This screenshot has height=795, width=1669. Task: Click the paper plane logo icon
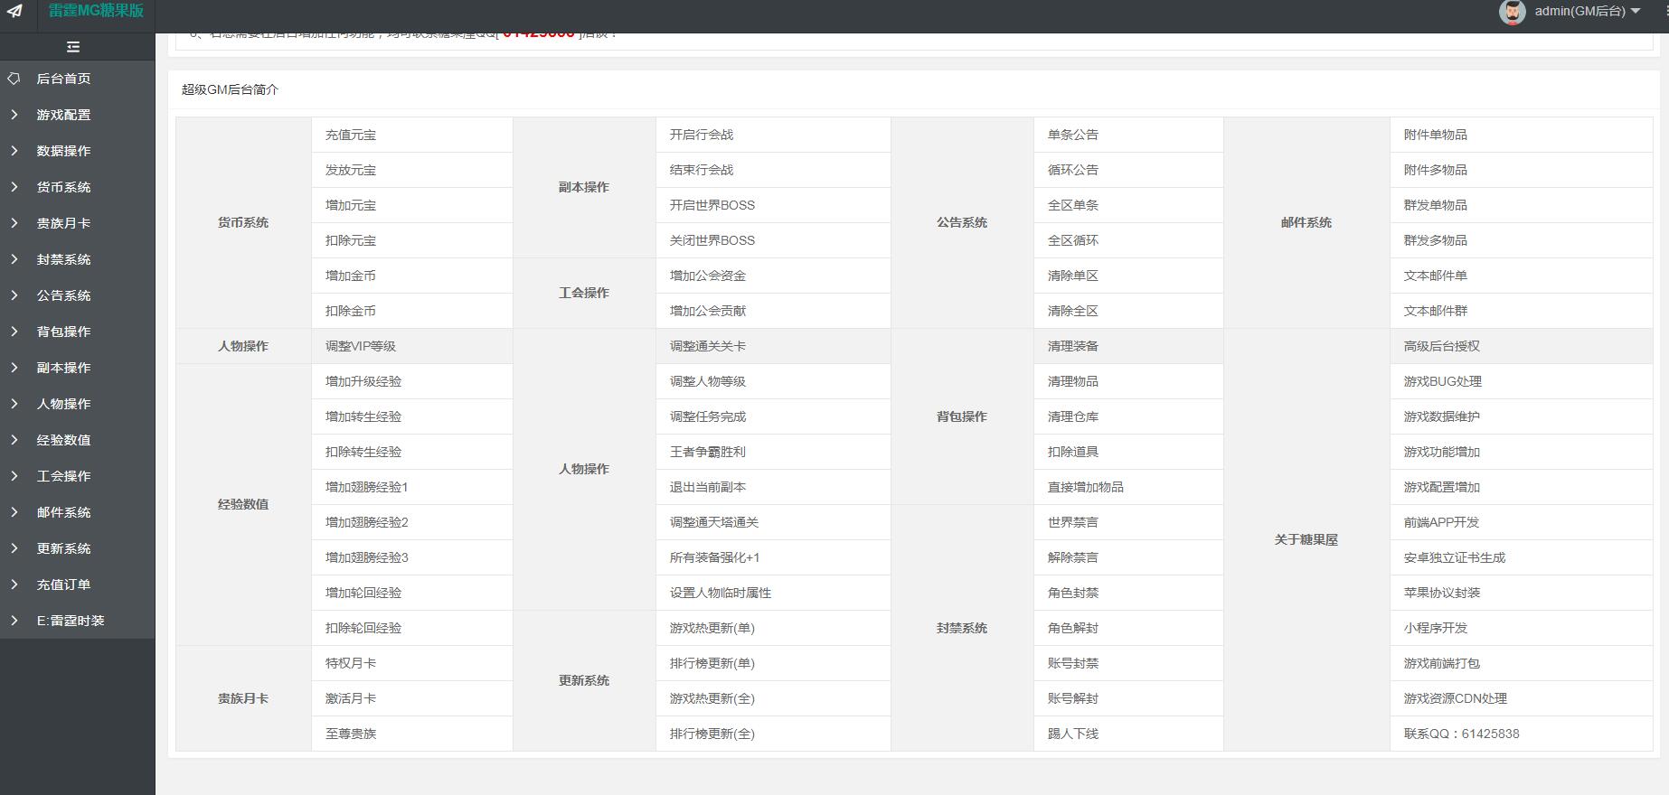tap(15, 12)
